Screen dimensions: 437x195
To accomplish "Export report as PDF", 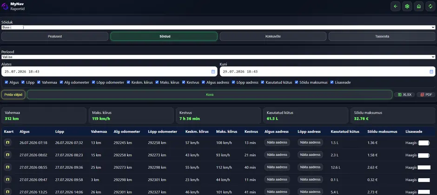I will [x=426, y=94].
